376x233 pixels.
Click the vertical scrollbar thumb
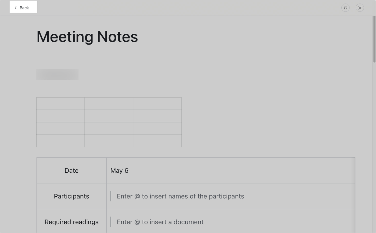point(374,39)
